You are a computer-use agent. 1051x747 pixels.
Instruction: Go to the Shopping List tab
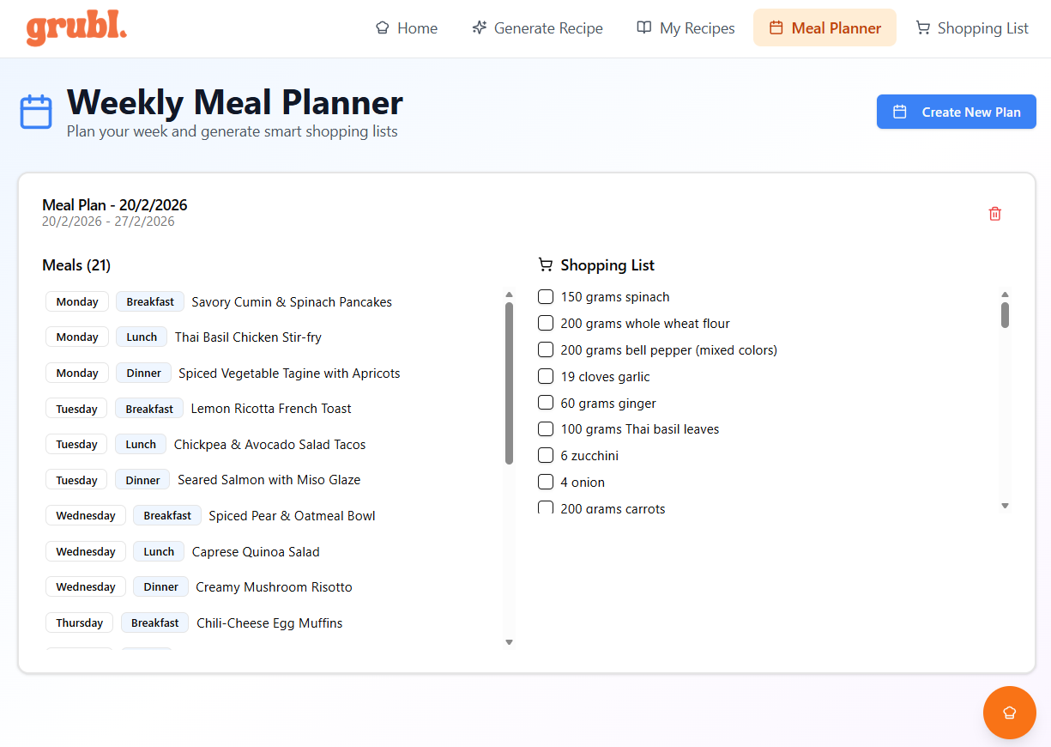[x=972, y=28]
